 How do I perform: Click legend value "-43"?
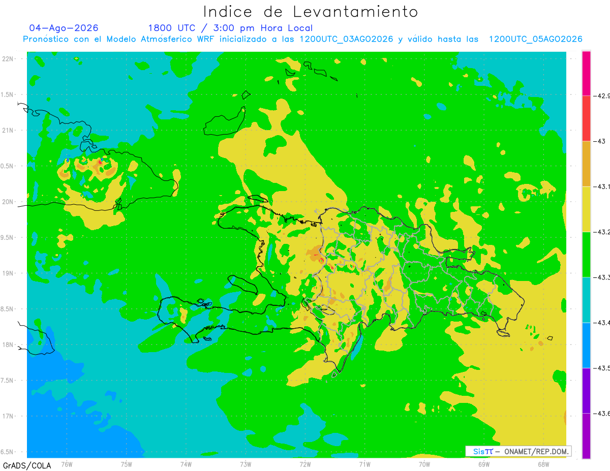[x=599, y=141]
